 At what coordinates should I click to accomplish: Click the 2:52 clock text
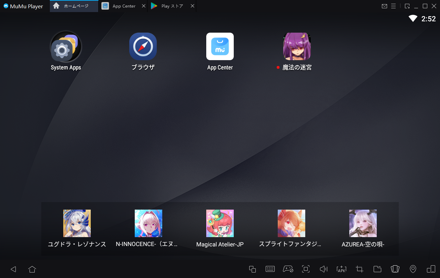click(429, 19)
